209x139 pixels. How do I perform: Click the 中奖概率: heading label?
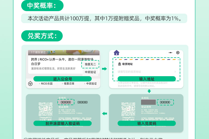point(42,6)
